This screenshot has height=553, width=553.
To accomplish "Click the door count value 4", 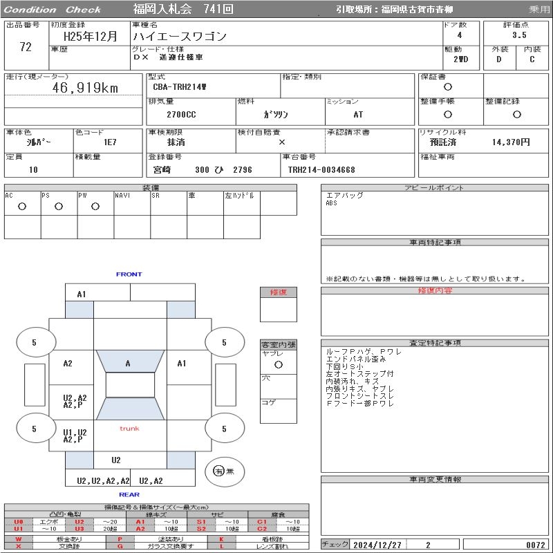I will coord(460,35).
